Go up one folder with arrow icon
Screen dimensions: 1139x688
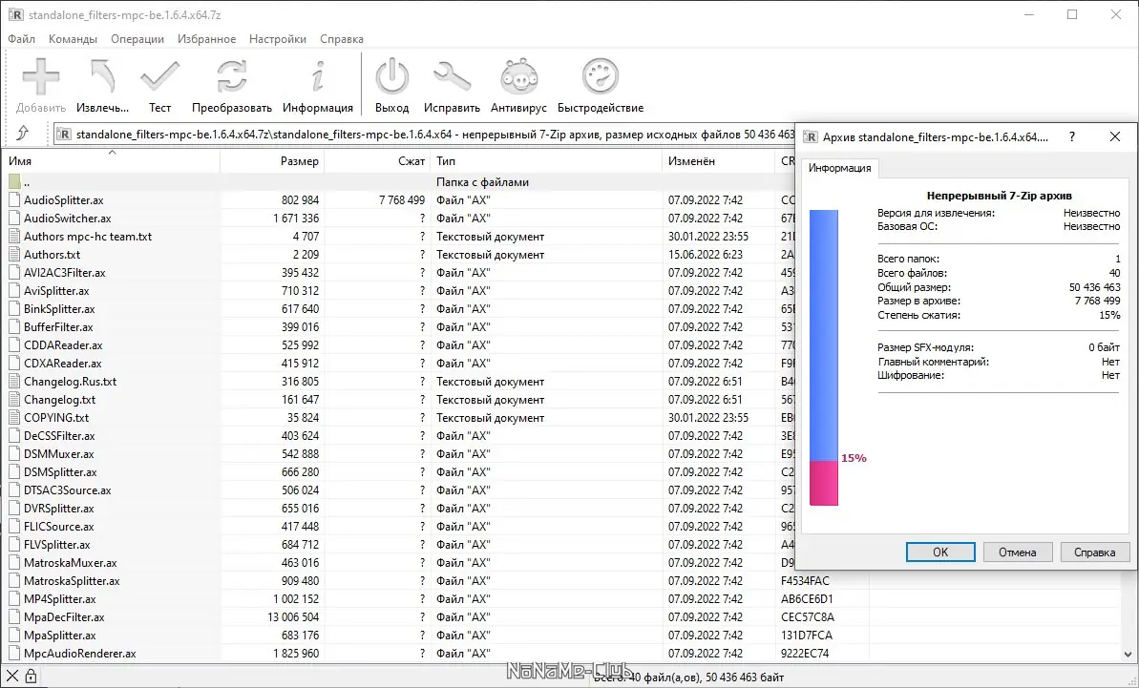[x=23, y=133]
